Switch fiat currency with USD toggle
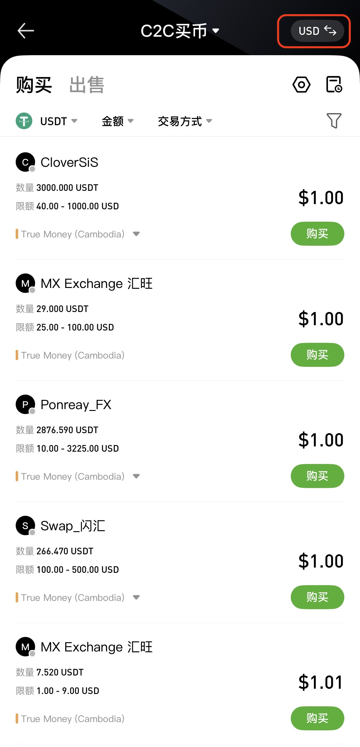The height and width of the screenshot is (747, 360). click(317, 31)
